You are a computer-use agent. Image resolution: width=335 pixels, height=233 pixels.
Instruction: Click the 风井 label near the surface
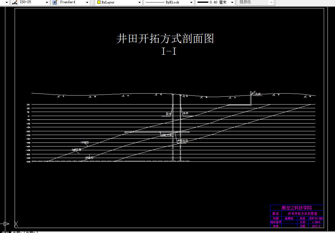[258, 94]
